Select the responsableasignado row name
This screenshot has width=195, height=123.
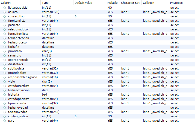click(22, 77)
